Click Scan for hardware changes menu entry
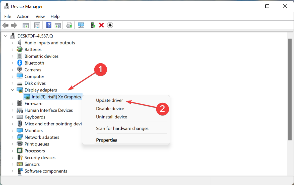Image resolution: width=294 pixels, height=185 pixels. pos(122,128)
